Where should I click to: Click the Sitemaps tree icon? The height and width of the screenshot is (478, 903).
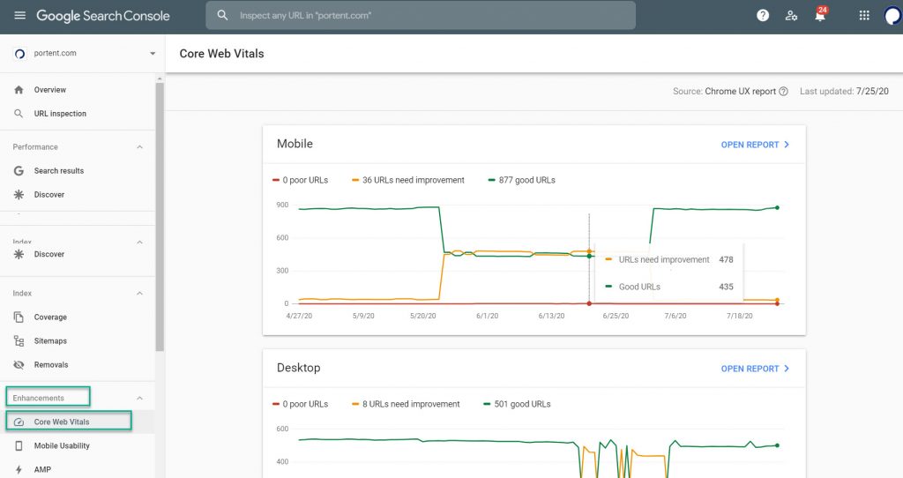point(19,341)
